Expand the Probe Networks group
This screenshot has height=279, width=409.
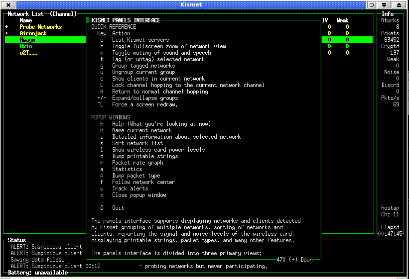pos(7,27)
